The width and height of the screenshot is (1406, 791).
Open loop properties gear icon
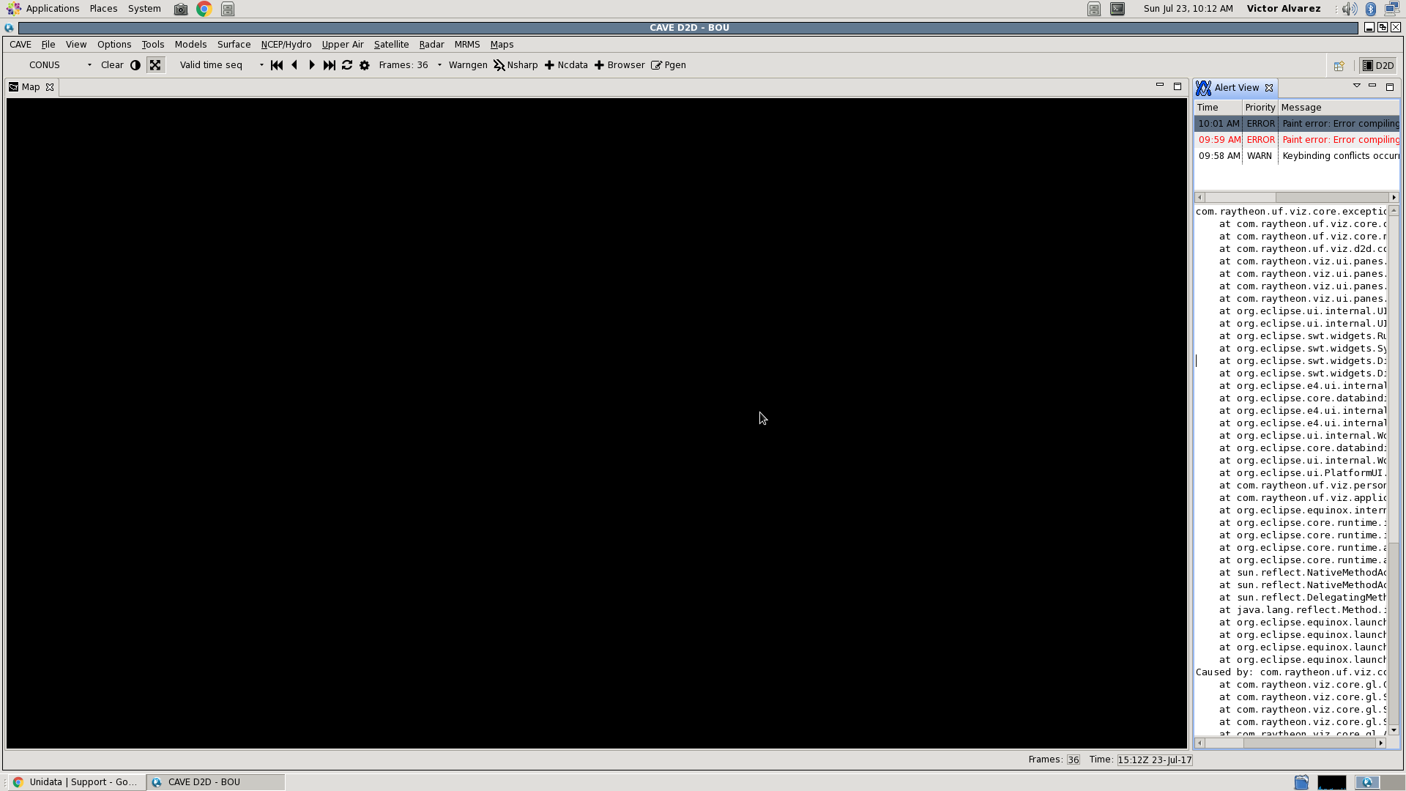point(365,65)
